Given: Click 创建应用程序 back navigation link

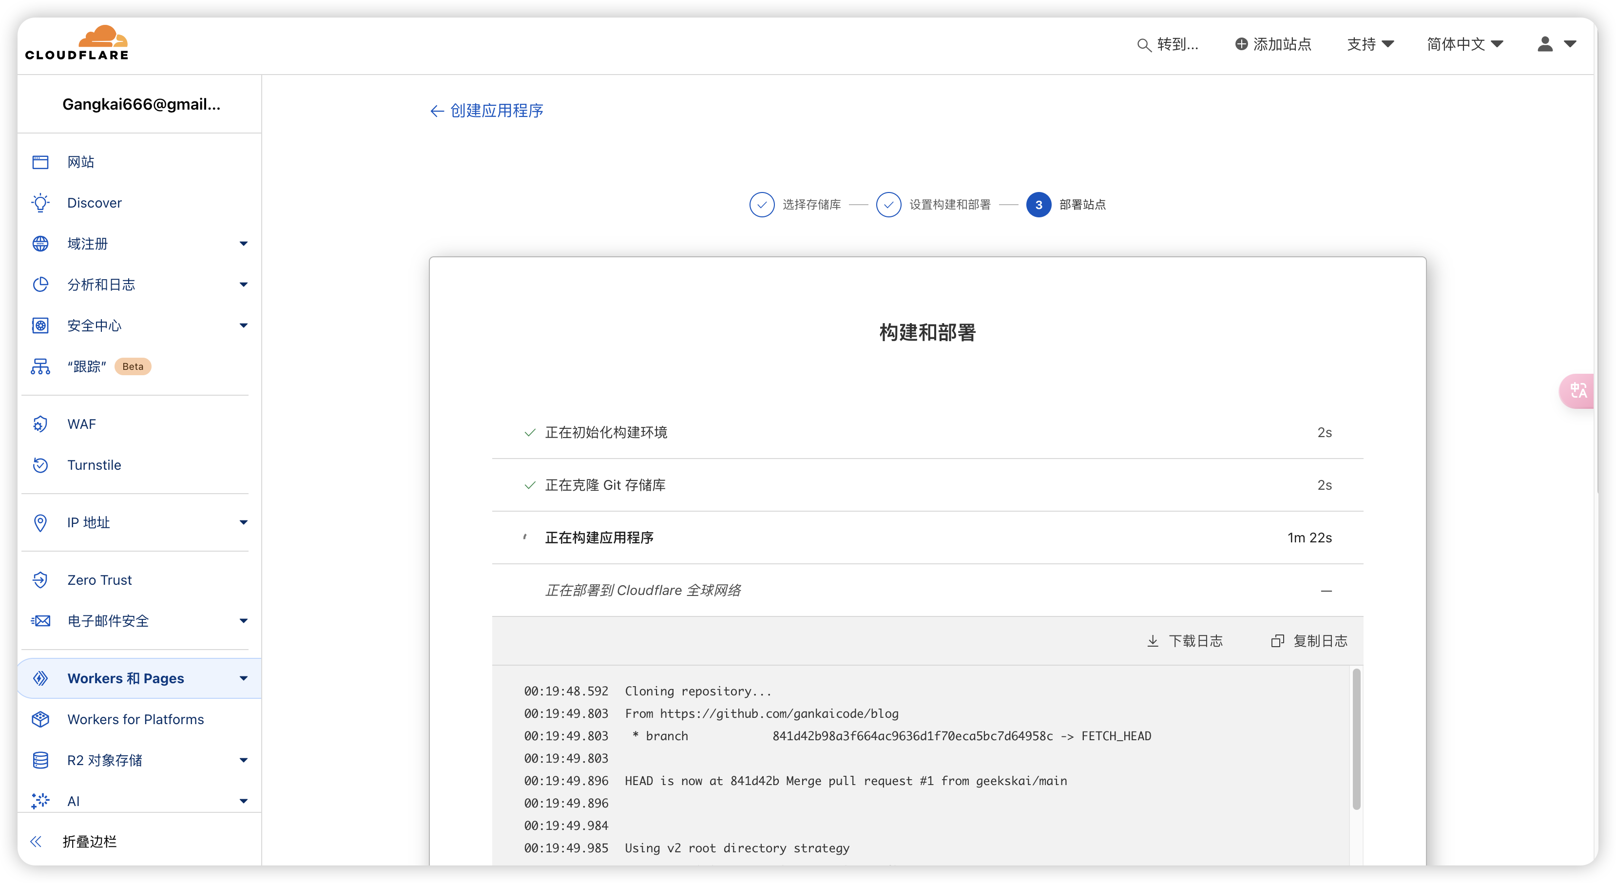Looking at the screenshot, I should click(487, 110).
